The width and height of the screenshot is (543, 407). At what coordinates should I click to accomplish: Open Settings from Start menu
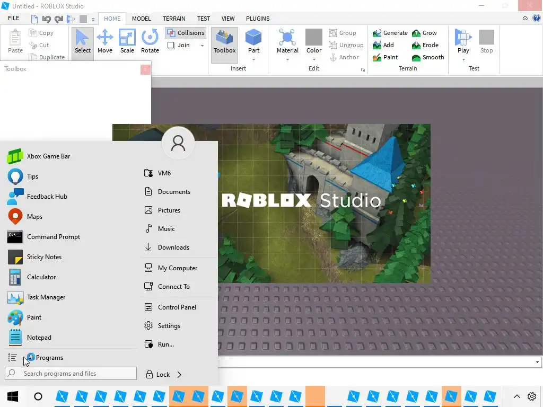click(x=162, y=326)
